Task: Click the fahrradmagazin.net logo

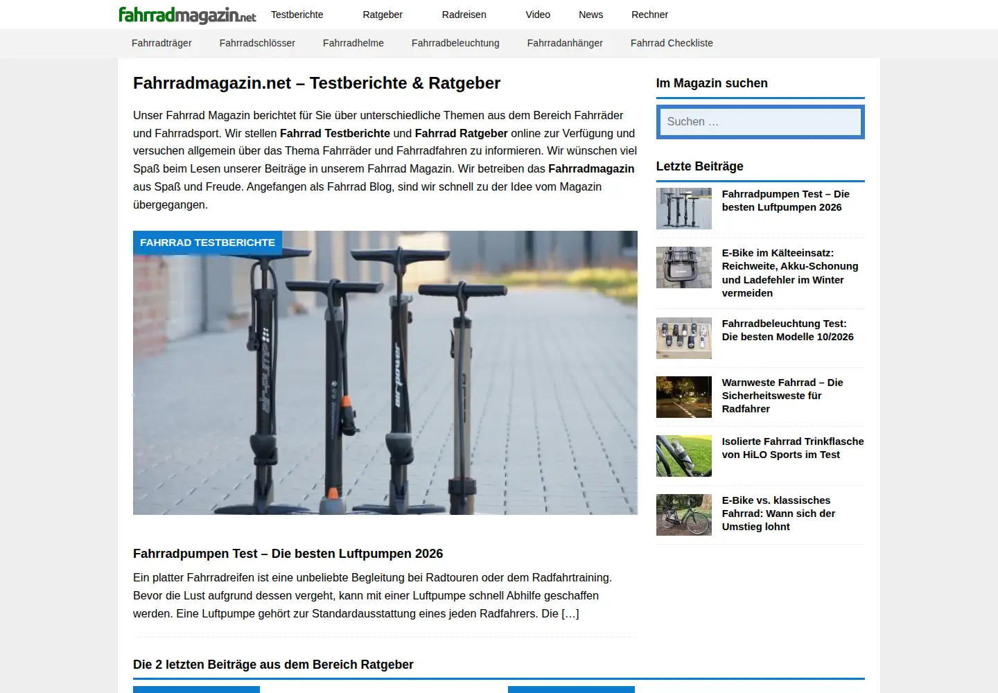Action: pyautogui.click(x=187, y=15)
